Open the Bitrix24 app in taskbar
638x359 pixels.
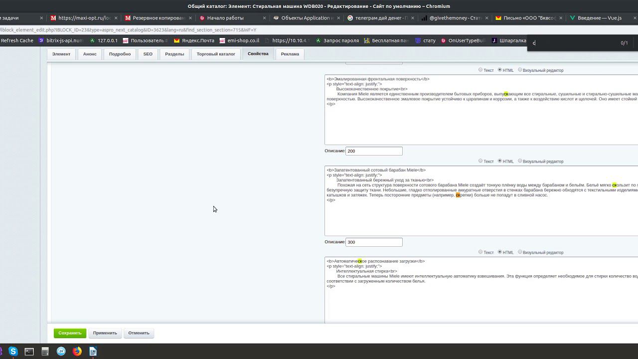point(61,352)
